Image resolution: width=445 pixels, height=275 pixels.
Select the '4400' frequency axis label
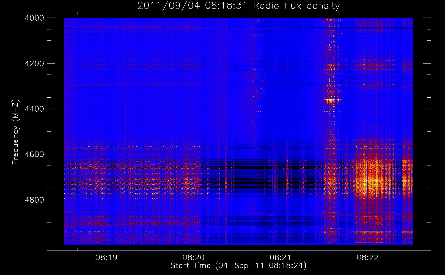[x=34, y=109]
